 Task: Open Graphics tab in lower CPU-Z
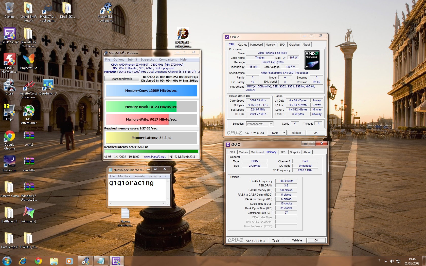(295, 152)
